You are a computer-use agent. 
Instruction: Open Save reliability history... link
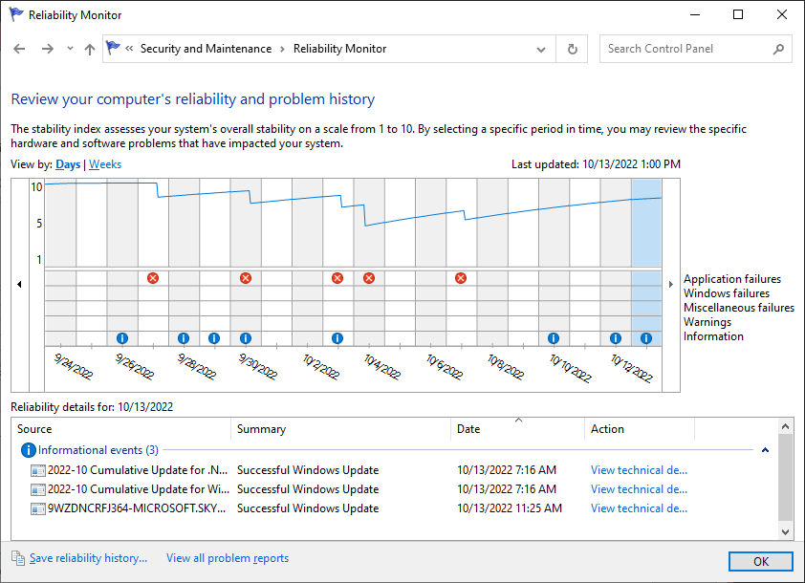click(88, 558)
